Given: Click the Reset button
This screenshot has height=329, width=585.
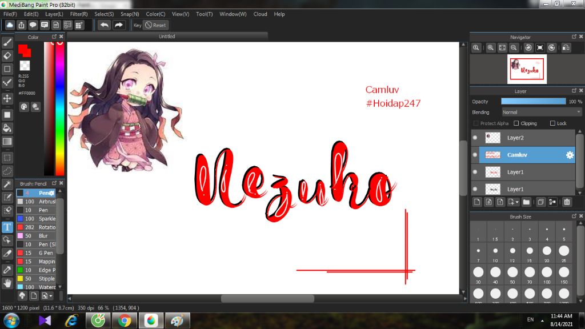Looking at the screenshot, I should point(156,25).
